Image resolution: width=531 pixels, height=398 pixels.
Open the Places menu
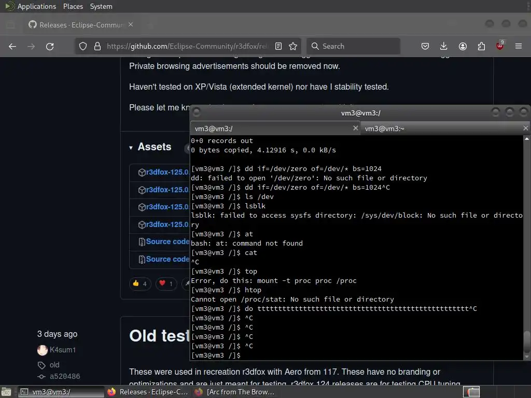tap(73, 6)
